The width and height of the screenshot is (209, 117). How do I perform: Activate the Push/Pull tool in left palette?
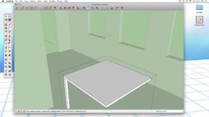coord(9,36)
